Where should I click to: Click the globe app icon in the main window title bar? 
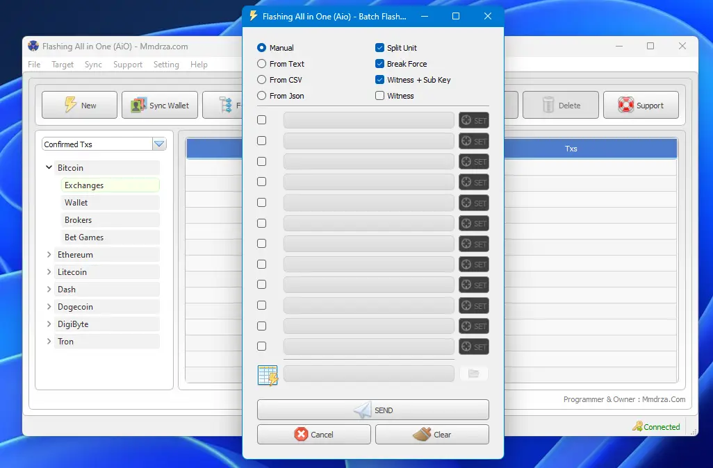click(x=33, y=46)
